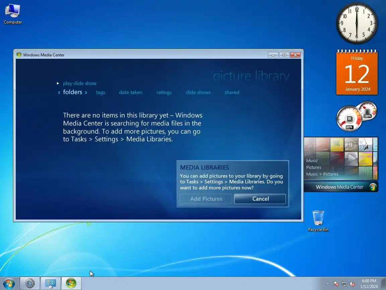Click the play slide show arrow icon

(x=58, y=83)
